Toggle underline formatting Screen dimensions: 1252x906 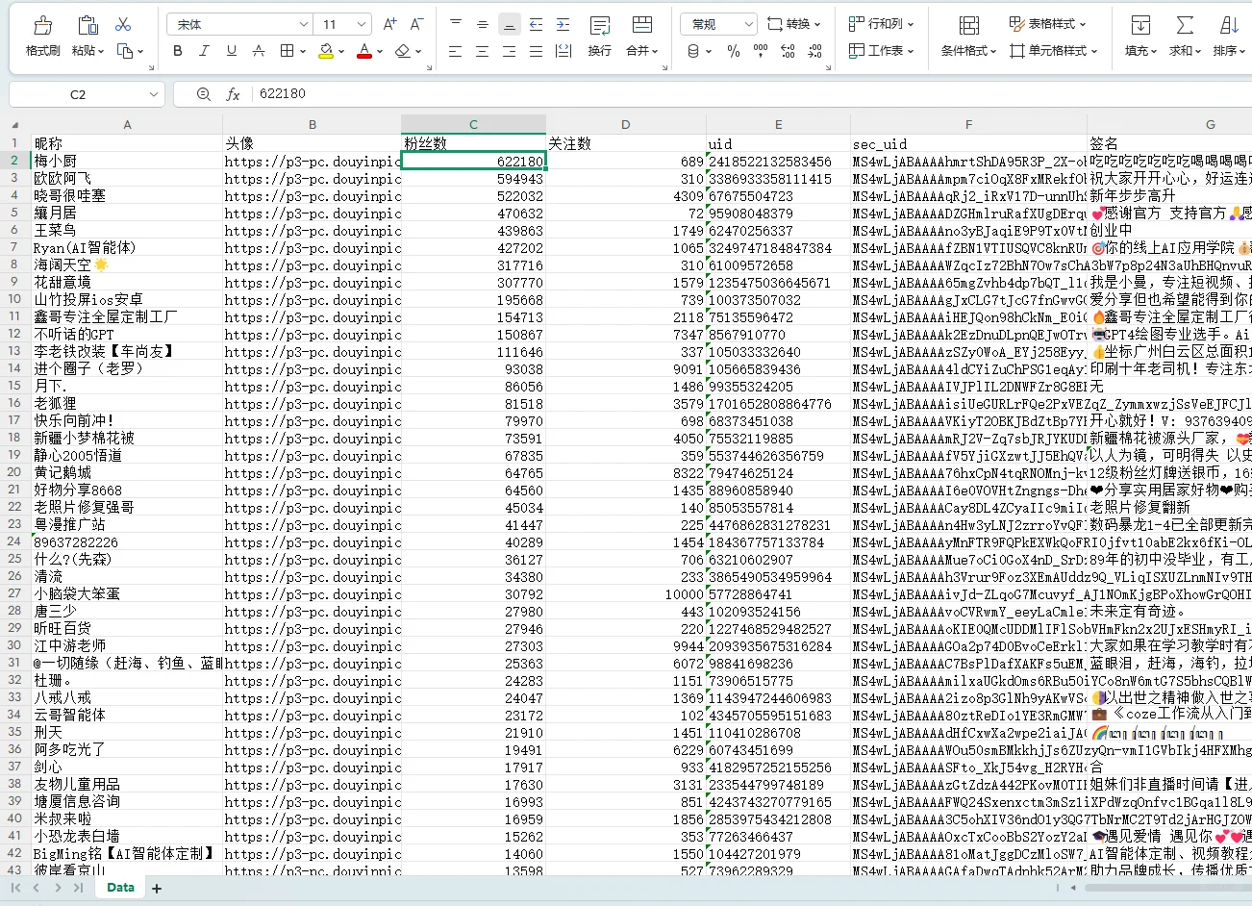[x=231, y=51]
